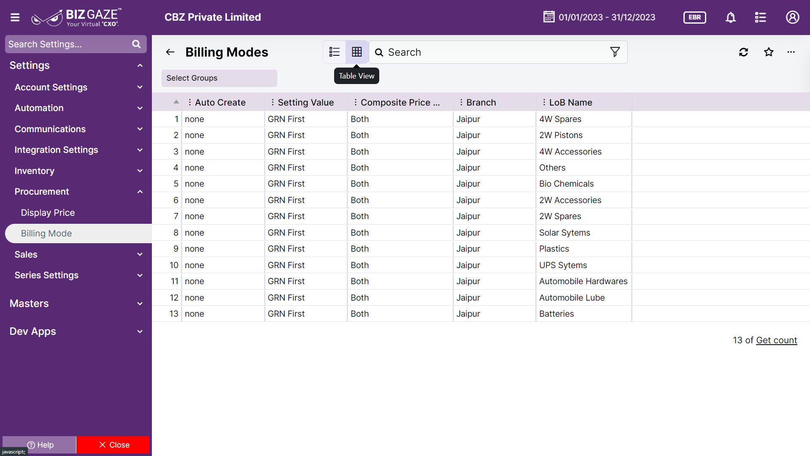This screenshot has width=810, height=456.
Task: Select the 4W Accessories row
Action: [x=481, y=152]
